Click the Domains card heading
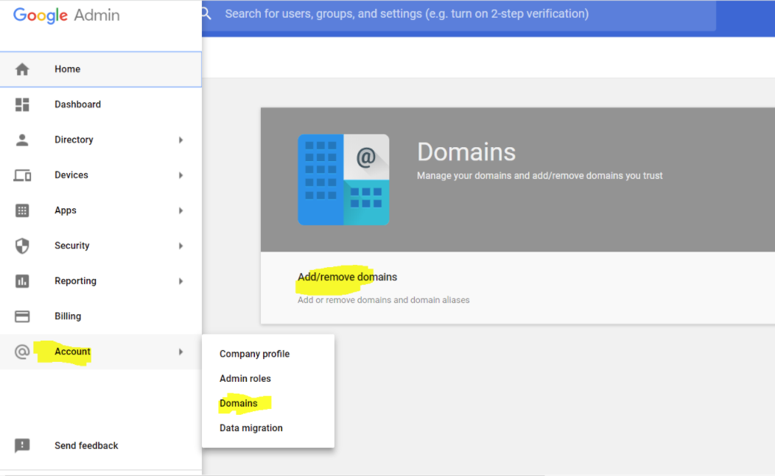The height and width of the screenshot is (476, 775). [466, 152]
